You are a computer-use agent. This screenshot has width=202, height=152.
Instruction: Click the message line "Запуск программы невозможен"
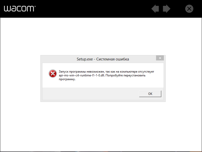coord(82,72)
